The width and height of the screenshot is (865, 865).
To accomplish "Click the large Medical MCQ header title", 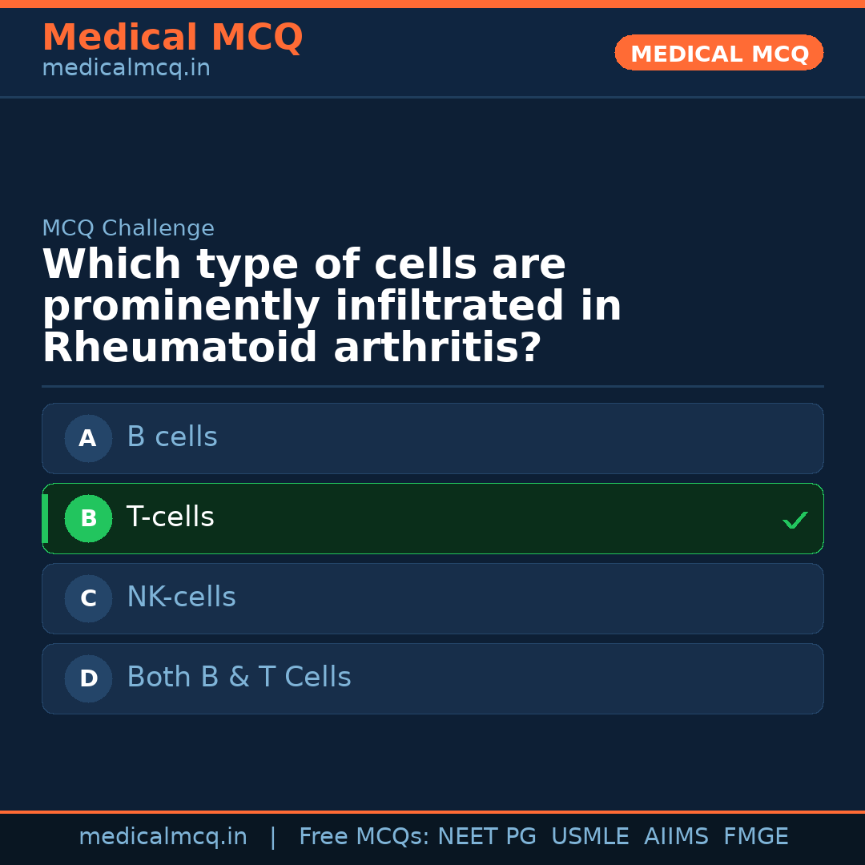I will (x=172, y=38).
